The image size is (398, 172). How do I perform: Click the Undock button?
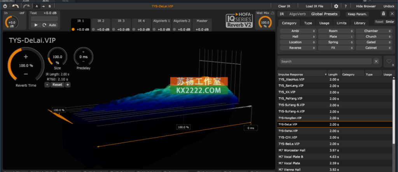click(388, 6)
